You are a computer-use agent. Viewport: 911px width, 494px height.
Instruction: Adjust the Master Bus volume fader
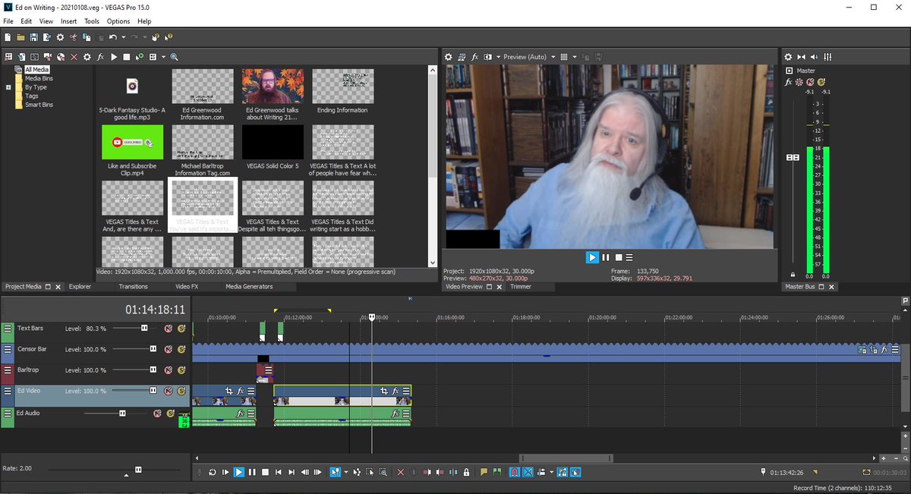coord(793,157)
